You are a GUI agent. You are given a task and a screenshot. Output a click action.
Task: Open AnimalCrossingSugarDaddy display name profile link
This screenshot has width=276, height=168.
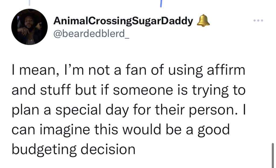[123, 21]
